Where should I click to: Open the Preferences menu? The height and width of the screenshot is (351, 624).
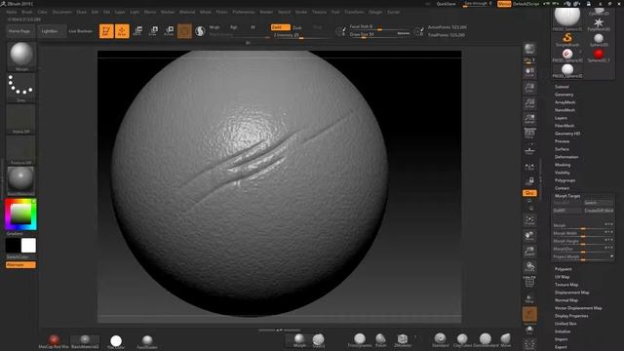click(x=244, y=12)
